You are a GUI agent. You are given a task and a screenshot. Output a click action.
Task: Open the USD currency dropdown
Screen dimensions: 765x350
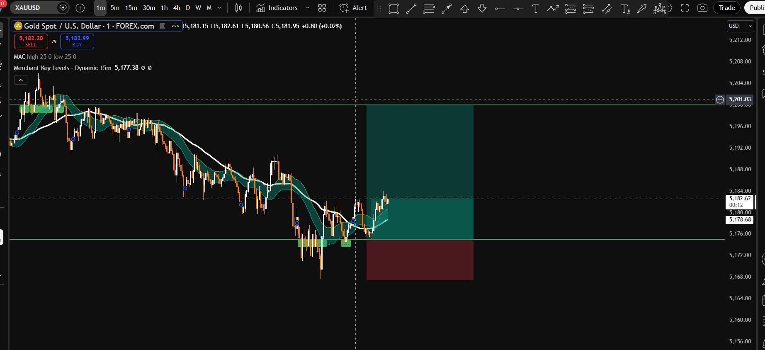click(740, 26)
